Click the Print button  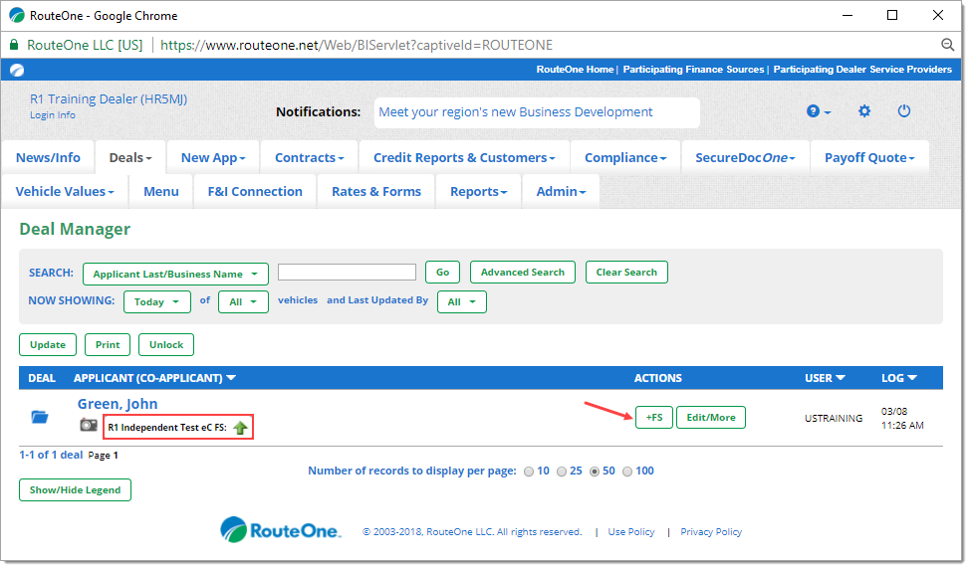[x=108, y=345]
